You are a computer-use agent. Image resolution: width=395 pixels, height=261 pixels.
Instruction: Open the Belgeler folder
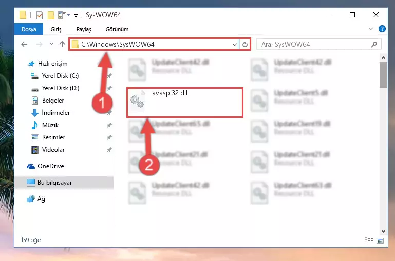(53, 101)
